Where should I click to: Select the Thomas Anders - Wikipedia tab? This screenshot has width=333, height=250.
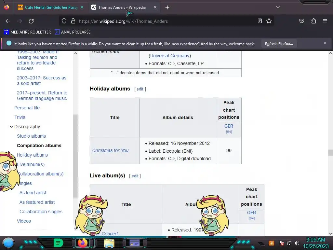(x=122, y=7)
